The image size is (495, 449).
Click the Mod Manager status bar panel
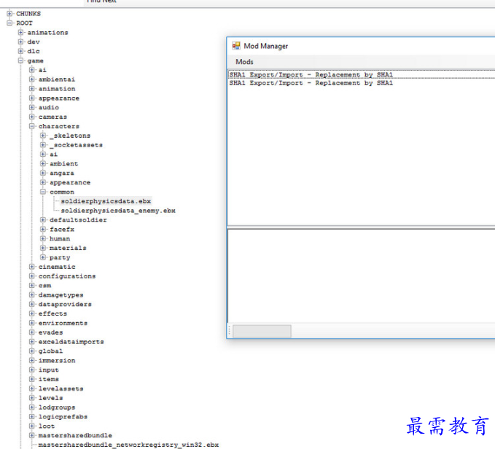(x=262, y=332)
